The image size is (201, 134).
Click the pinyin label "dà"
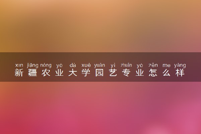(73, 65)
